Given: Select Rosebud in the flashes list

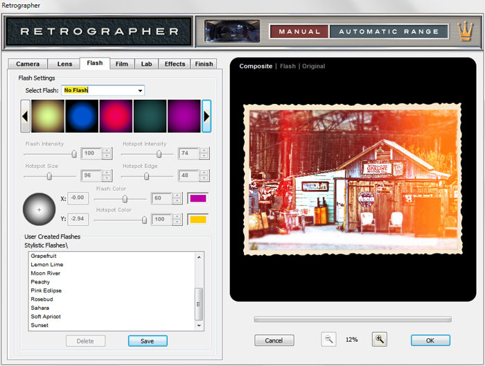Looking at the screenshot, I should pos(42,299).
